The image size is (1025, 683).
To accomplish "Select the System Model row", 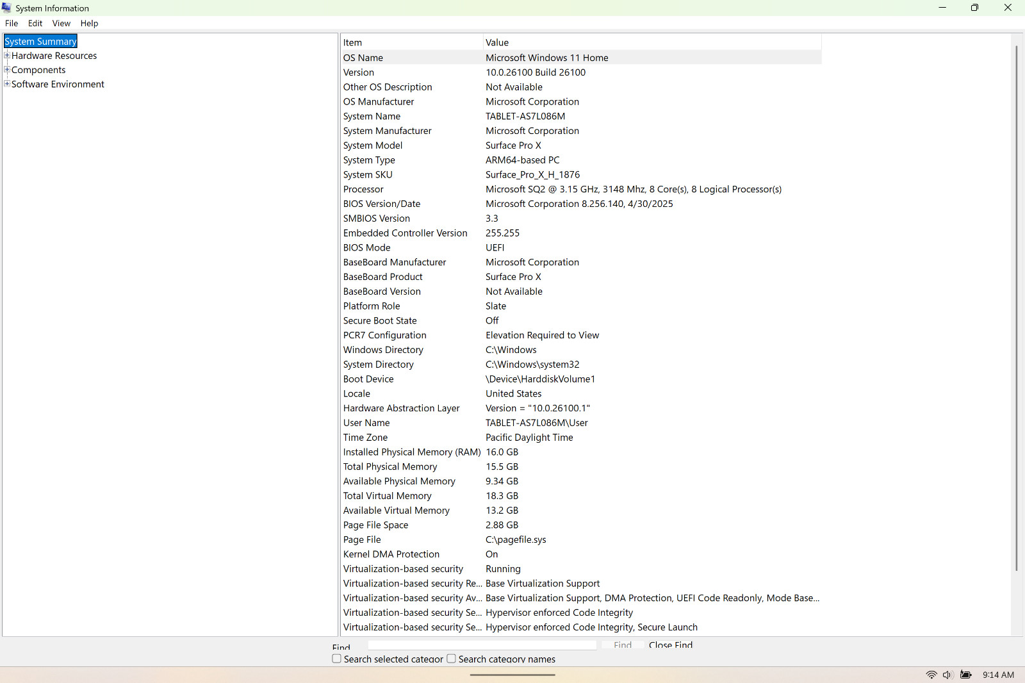I will coord(581,145).
